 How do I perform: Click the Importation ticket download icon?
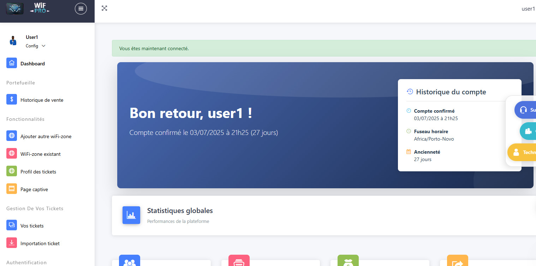(x=12, y=243)
